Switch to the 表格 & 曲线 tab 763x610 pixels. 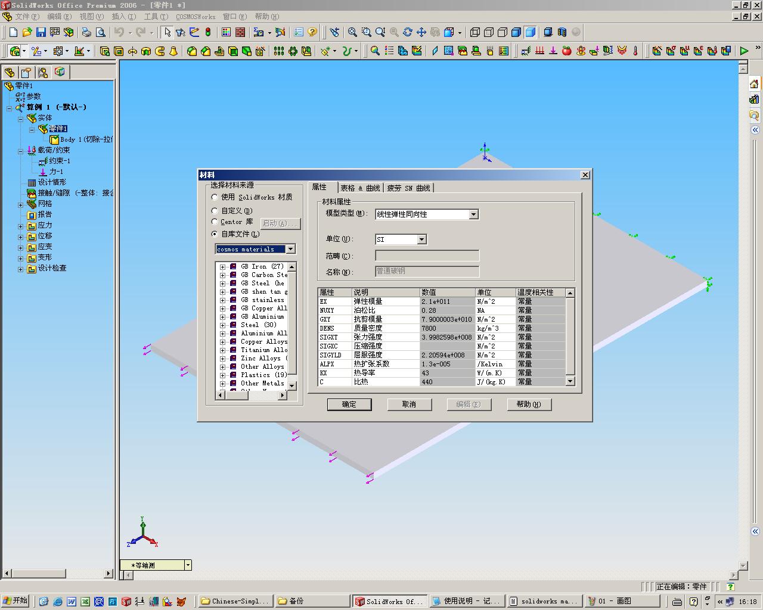click(x=360, y=188)
